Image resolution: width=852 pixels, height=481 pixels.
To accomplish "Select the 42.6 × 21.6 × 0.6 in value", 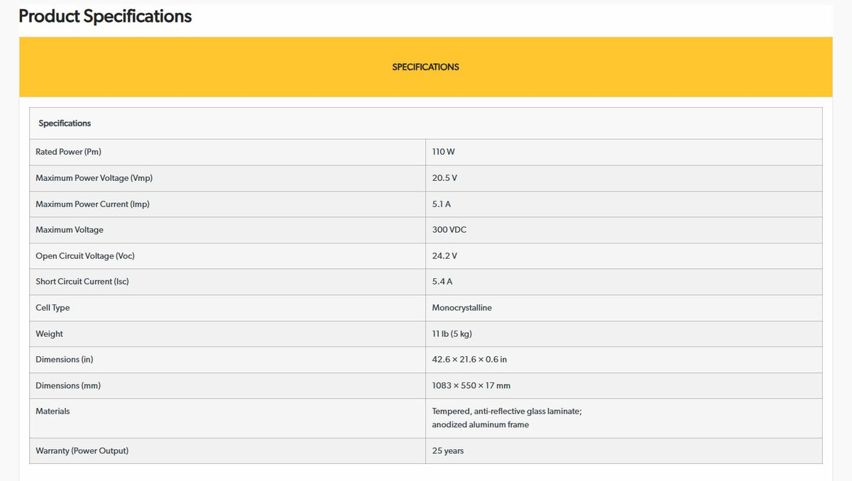I will click(469, 360).
